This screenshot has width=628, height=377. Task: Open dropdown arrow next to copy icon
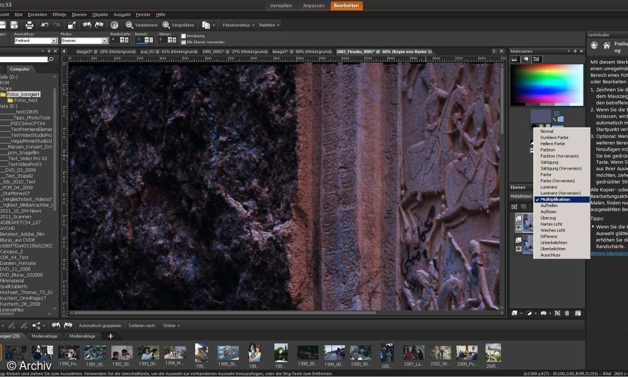click(x=214, y=25)
